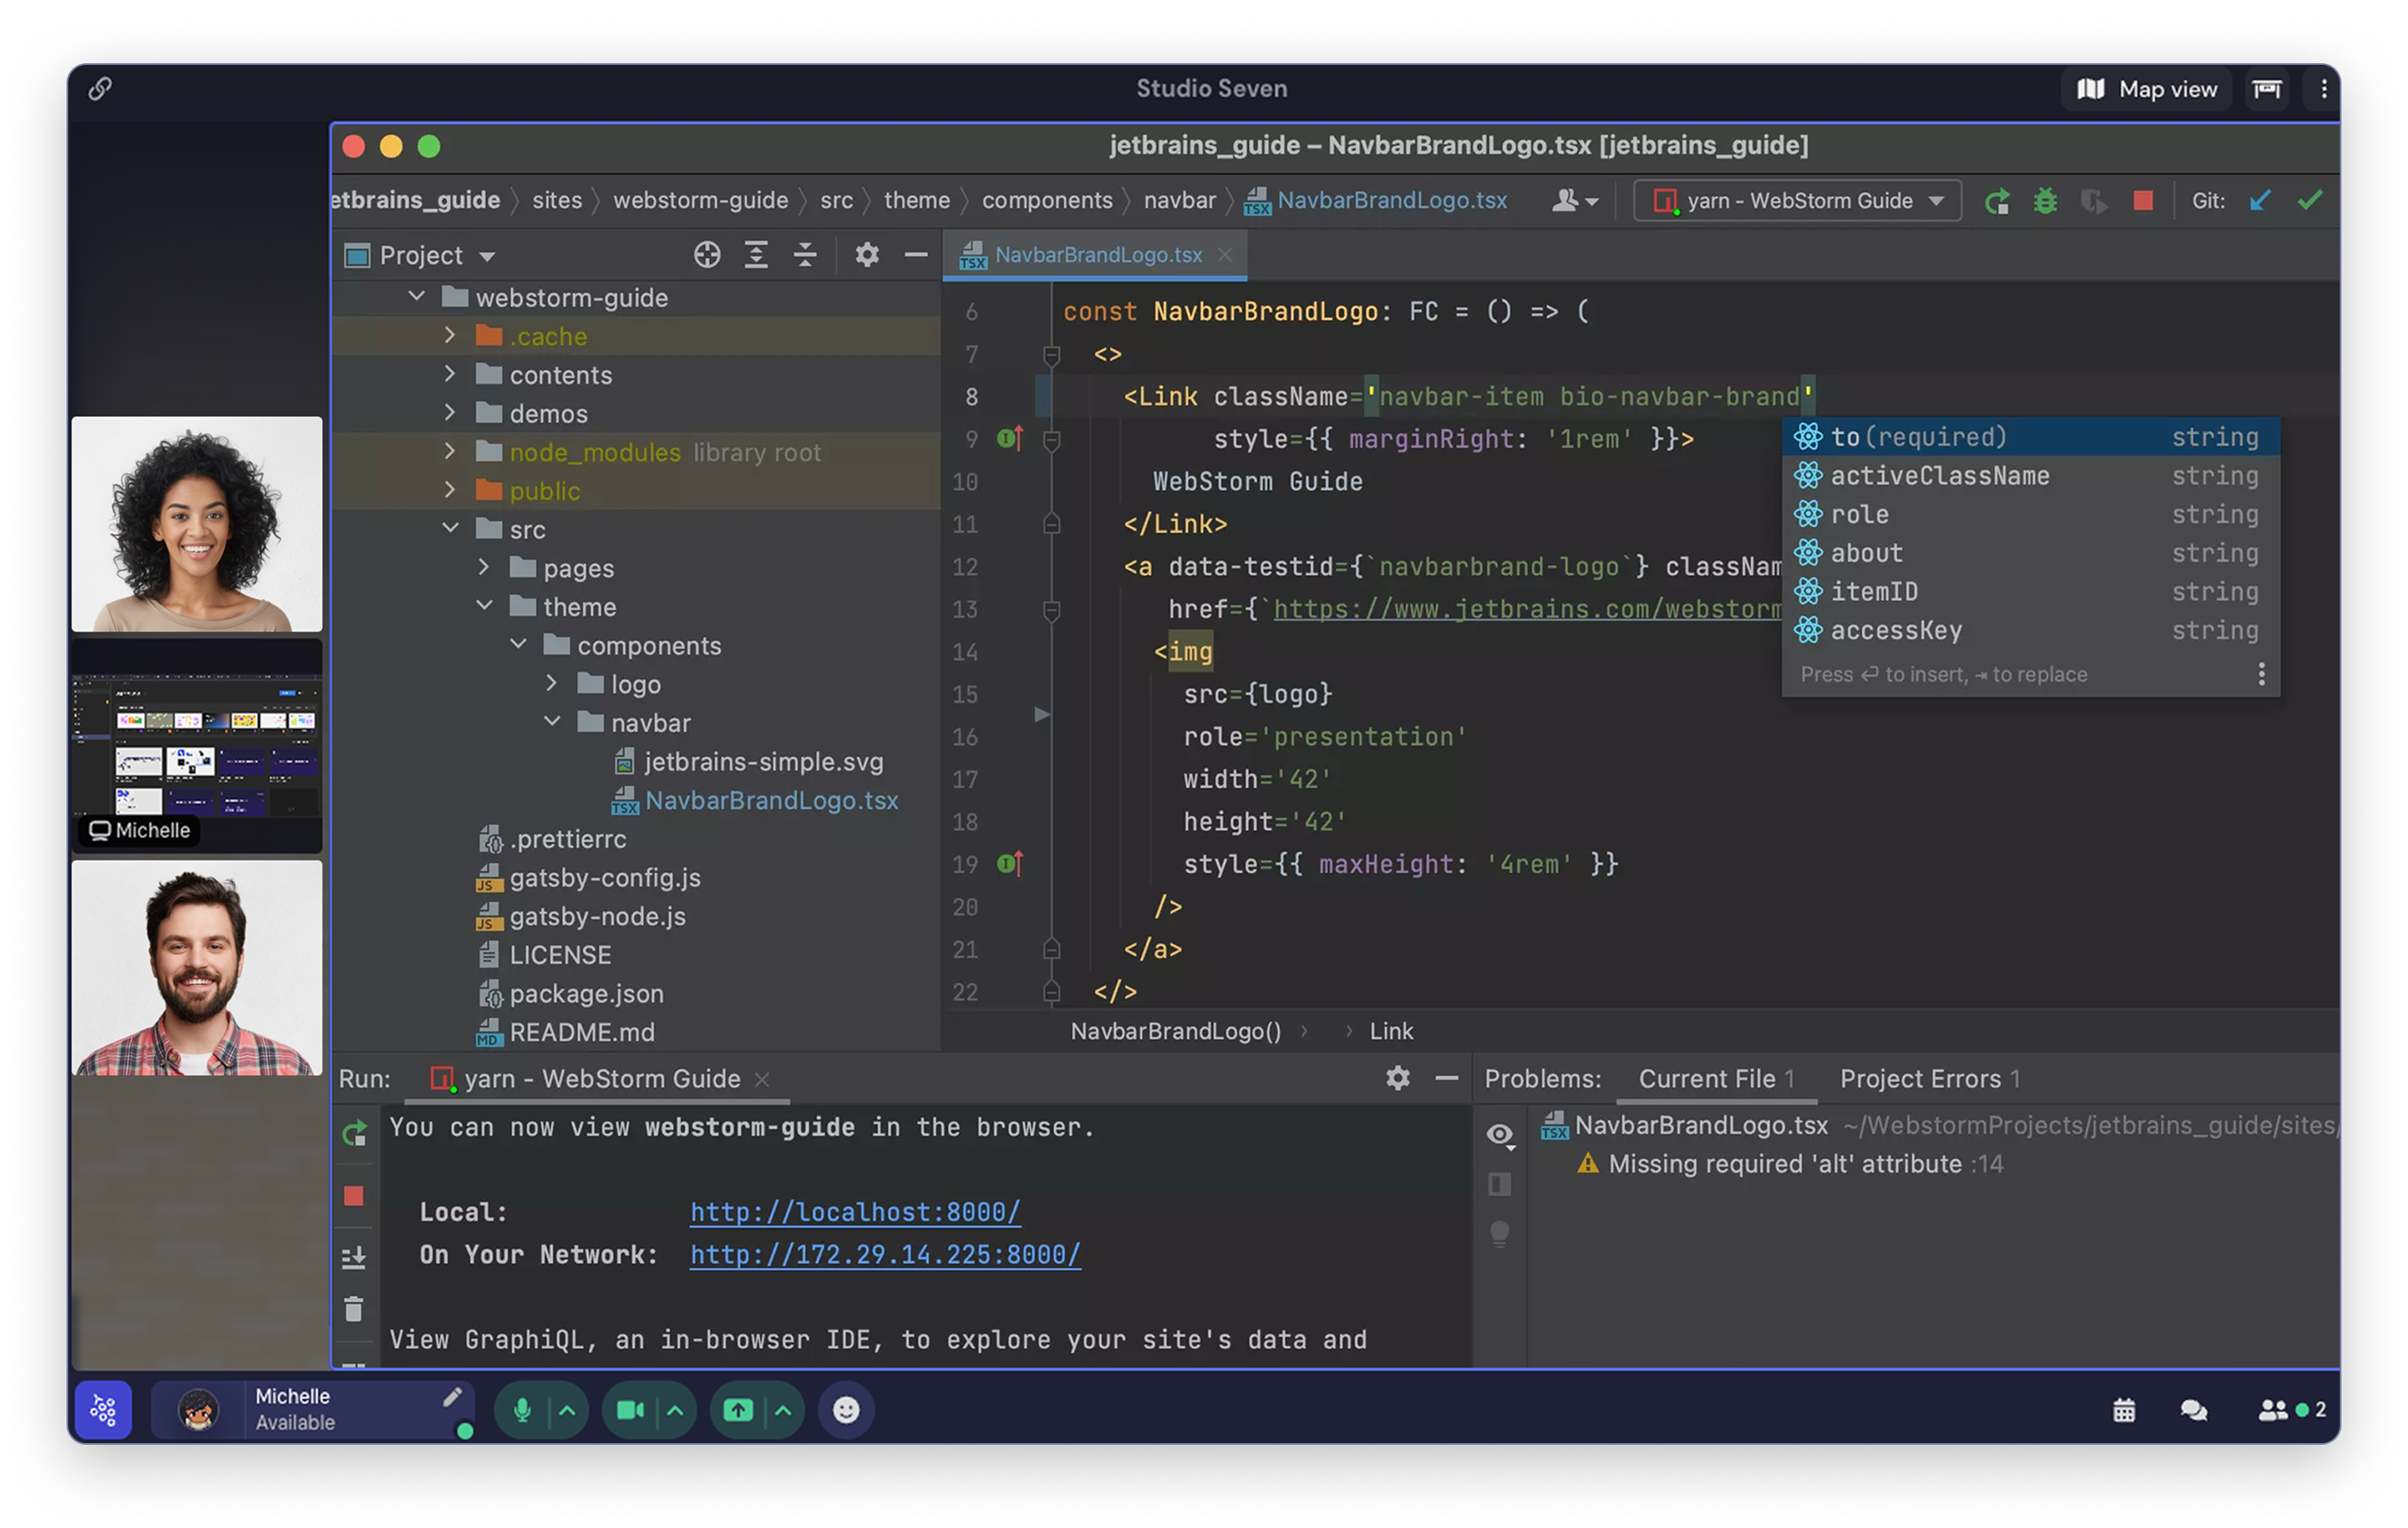
Task: Open emoji reactions
Action: [x=846, y=1410]
